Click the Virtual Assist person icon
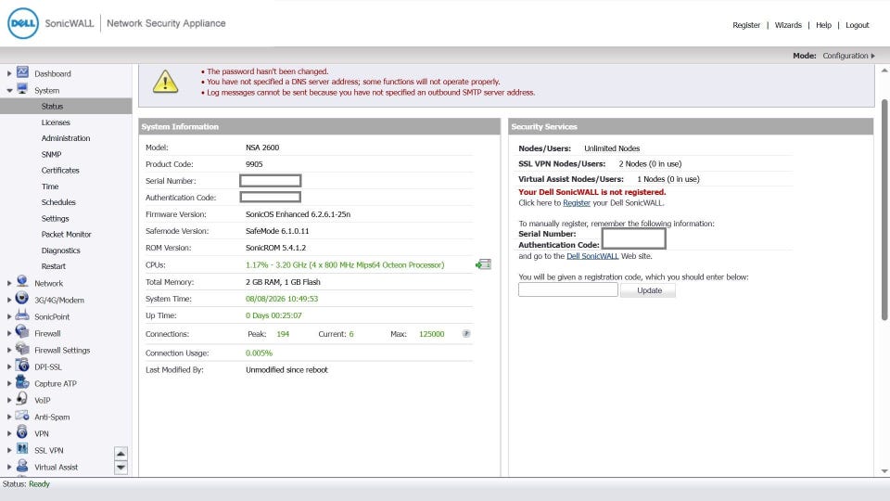 pos(22,466)
